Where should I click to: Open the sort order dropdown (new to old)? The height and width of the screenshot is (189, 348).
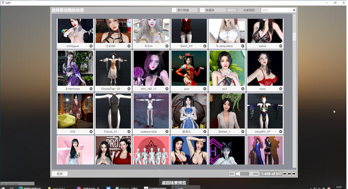pos(249,10)
